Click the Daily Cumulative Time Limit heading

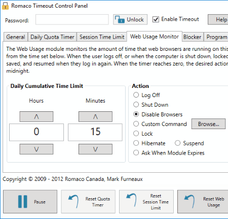coord(47,86)
